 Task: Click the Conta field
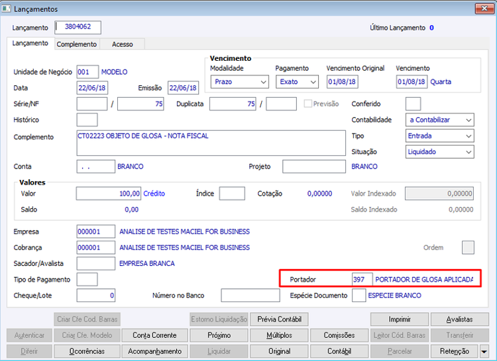pos(95,166)
